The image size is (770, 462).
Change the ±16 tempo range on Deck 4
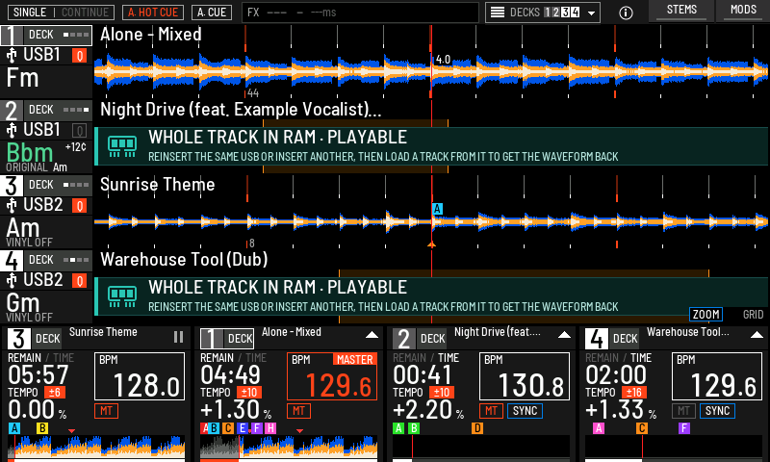point(634,393)
